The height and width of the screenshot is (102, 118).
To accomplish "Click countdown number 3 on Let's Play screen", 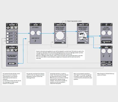I will (x=35, y=41).
